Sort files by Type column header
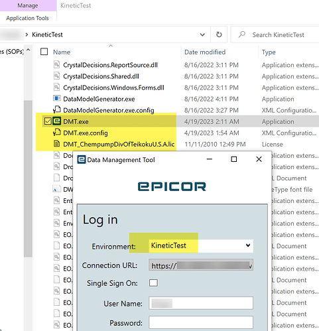Image resolution: width=319 pixels, height=331 pixels. point(269,52)
